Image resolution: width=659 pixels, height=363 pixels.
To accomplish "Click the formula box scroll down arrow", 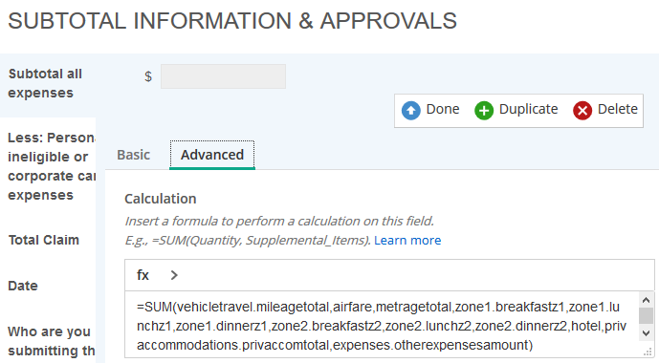I will click(646, 333).
